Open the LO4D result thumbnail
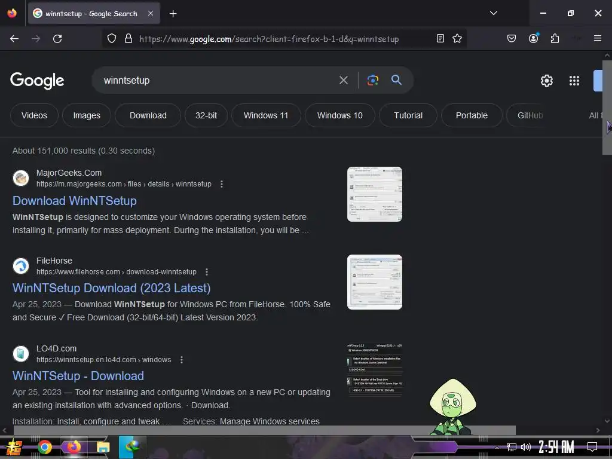 pos(375,369)
